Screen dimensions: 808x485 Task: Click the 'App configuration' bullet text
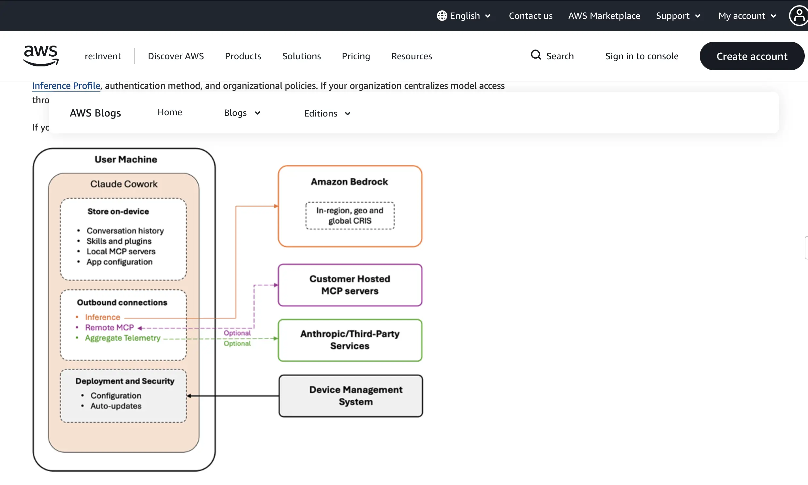119,262
